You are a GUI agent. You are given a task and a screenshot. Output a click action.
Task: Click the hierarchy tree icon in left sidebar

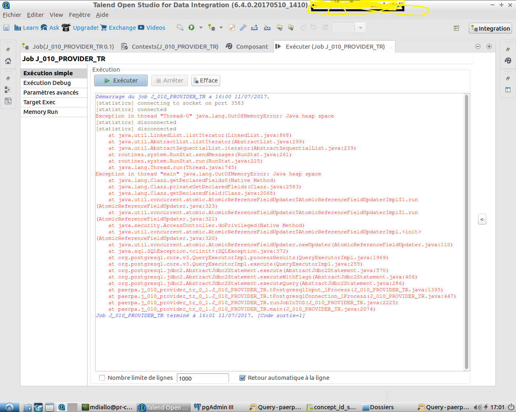click(8, 90)
